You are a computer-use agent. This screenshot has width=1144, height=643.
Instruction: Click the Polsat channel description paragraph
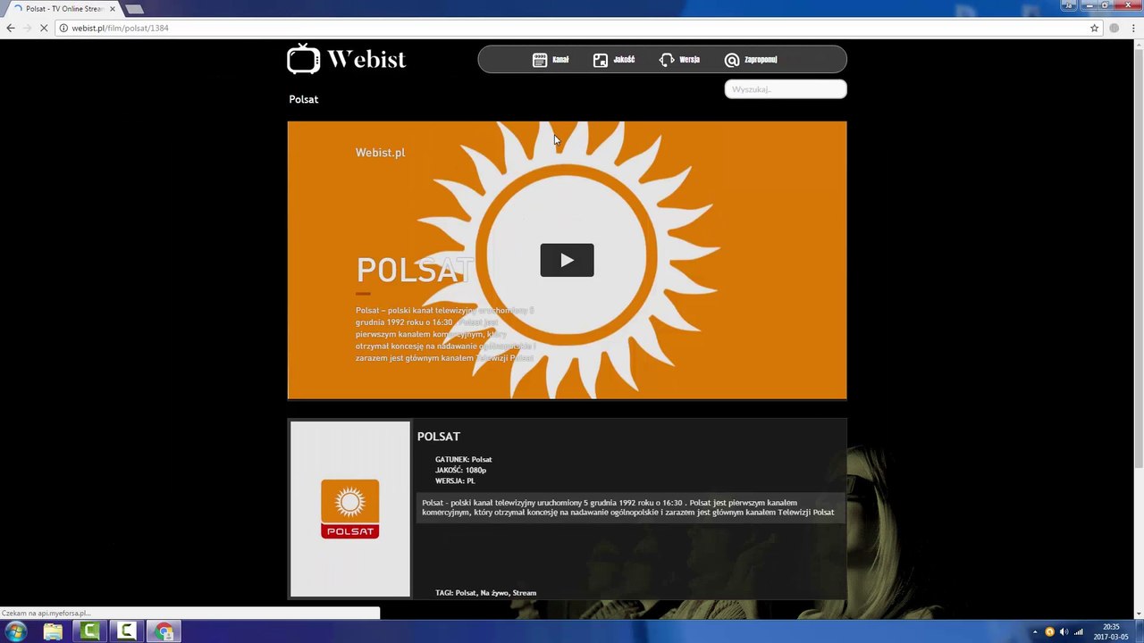(627, 507)
